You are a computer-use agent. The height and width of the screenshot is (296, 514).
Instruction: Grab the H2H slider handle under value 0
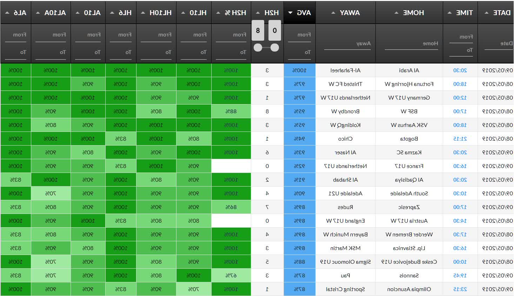point(275,47)
